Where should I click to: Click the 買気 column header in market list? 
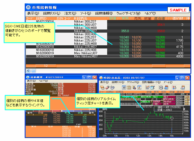125,18
